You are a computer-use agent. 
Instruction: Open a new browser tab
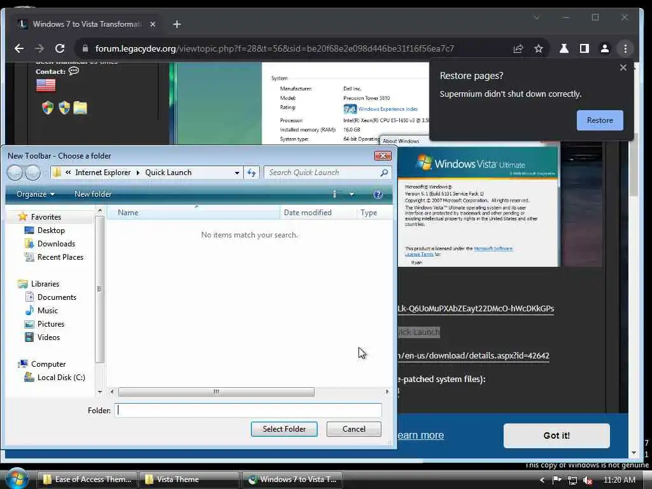(177, 24)
